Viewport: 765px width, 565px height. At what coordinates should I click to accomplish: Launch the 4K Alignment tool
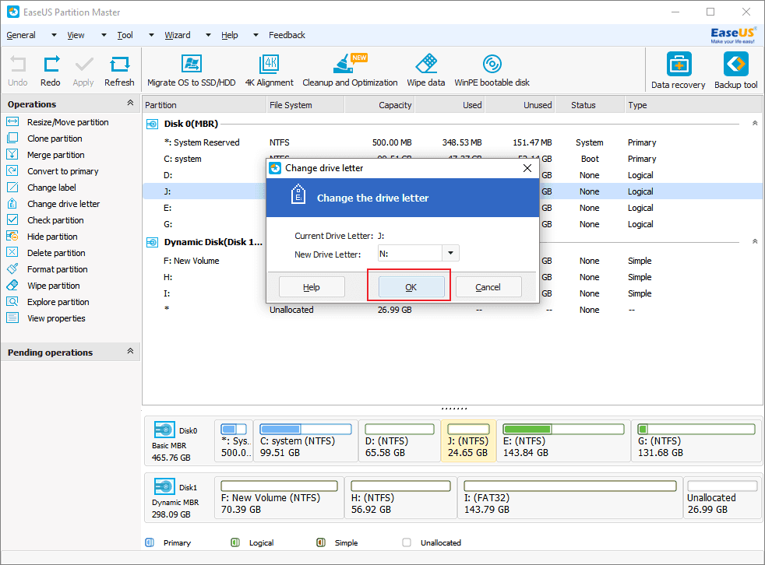coord(270,71)
